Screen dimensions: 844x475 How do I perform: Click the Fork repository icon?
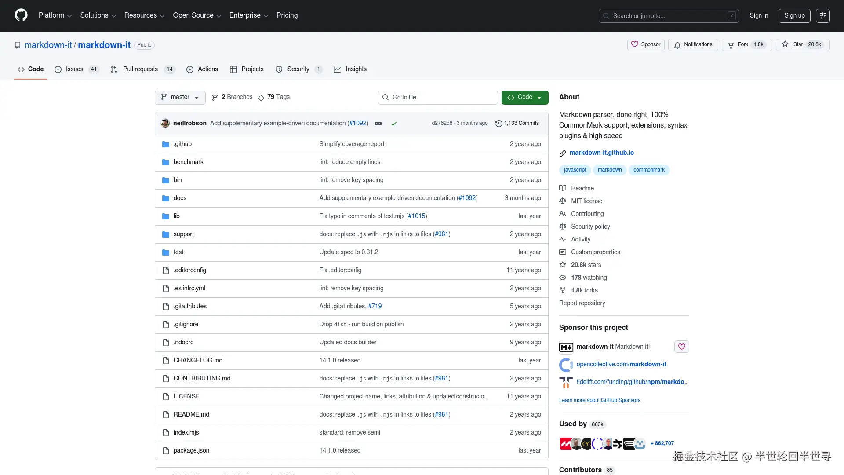pyautogui.click(x=731, y=45)
